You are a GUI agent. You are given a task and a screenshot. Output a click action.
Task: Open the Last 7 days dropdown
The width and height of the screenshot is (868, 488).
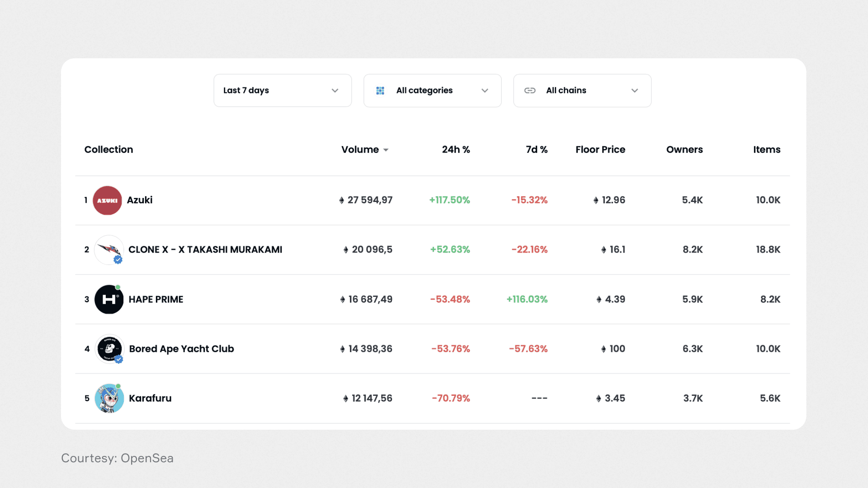283,90
